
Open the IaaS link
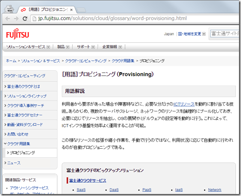pyautogui.click(x=179, y=190)
